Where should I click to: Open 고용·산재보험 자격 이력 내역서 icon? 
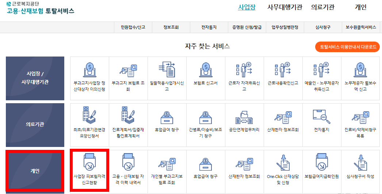(128, 162)
